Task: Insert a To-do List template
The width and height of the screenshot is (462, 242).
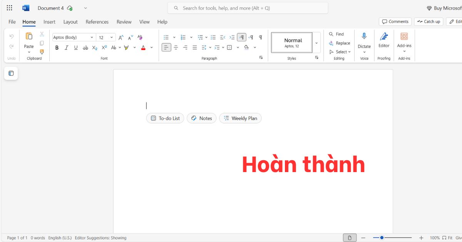Action: coord(165,118)
